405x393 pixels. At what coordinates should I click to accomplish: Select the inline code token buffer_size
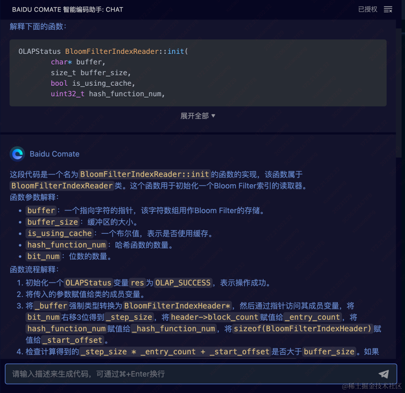tap(52, 222)
